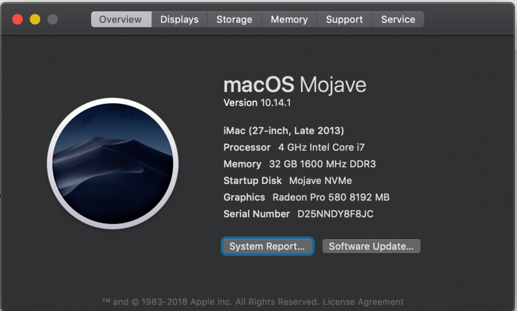The height and width of the screenshot is (311, 517).
Task: Click the System Report button
Action: coord(267,246)
